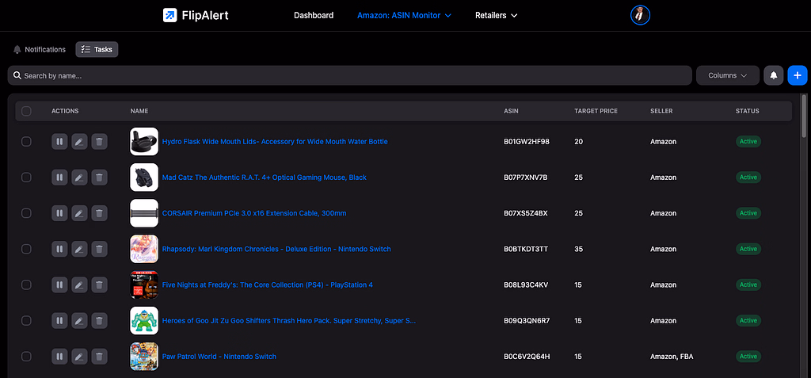Click target price 35 in Rhapsody row
This screenshot has width=811, height=378.
point(578,249)
